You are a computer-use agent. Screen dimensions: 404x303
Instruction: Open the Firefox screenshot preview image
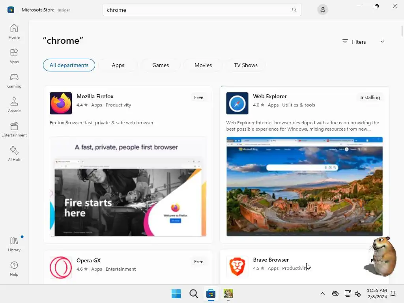click(128, 187)
